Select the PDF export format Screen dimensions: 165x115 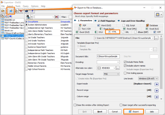coord(83,25)
